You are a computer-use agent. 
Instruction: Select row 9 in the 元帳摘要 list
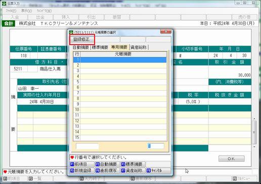tap(120, 104)
